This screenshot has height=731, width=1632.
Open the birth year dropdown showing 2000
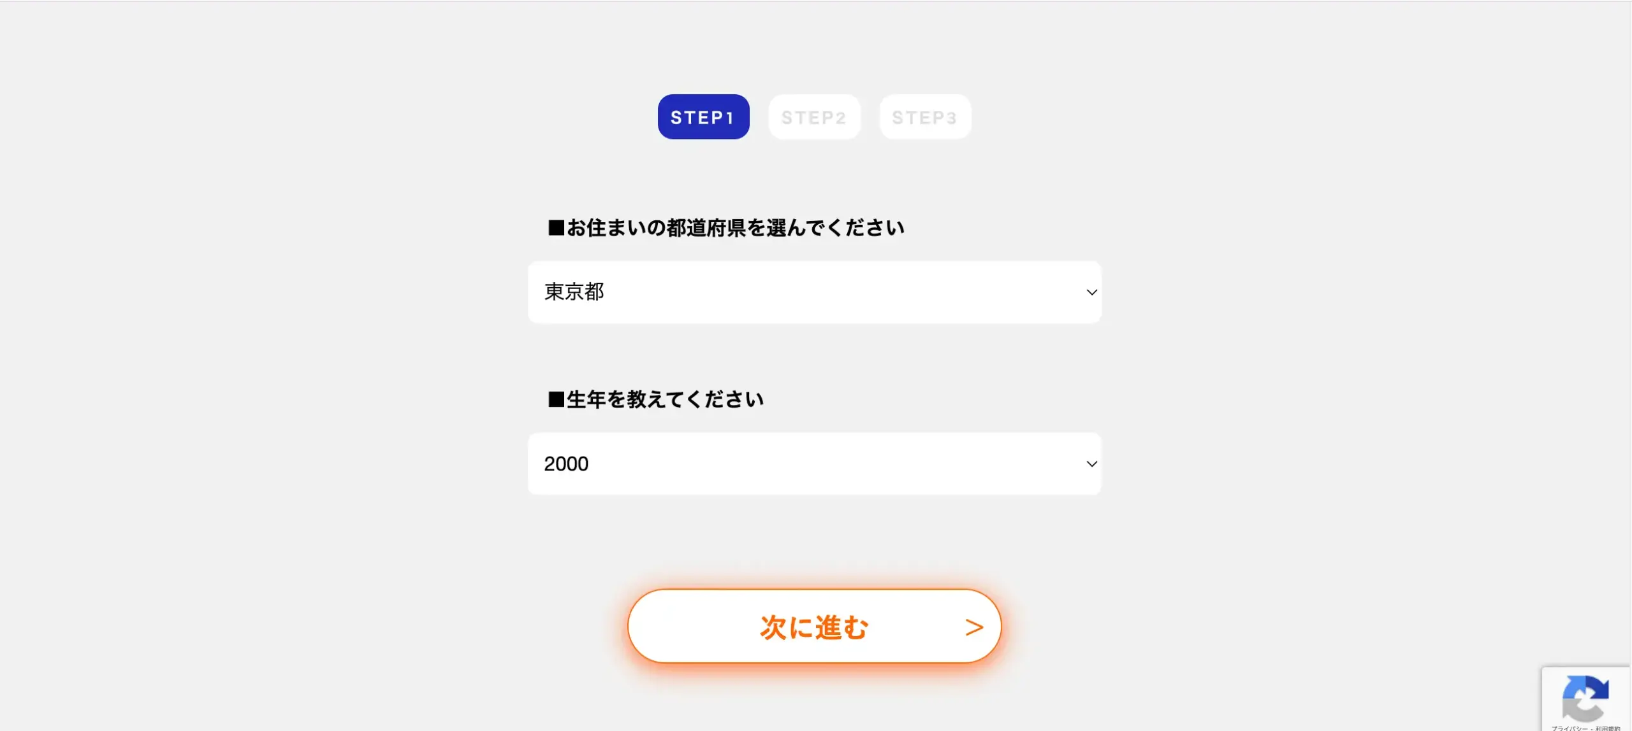coord(814,464)
